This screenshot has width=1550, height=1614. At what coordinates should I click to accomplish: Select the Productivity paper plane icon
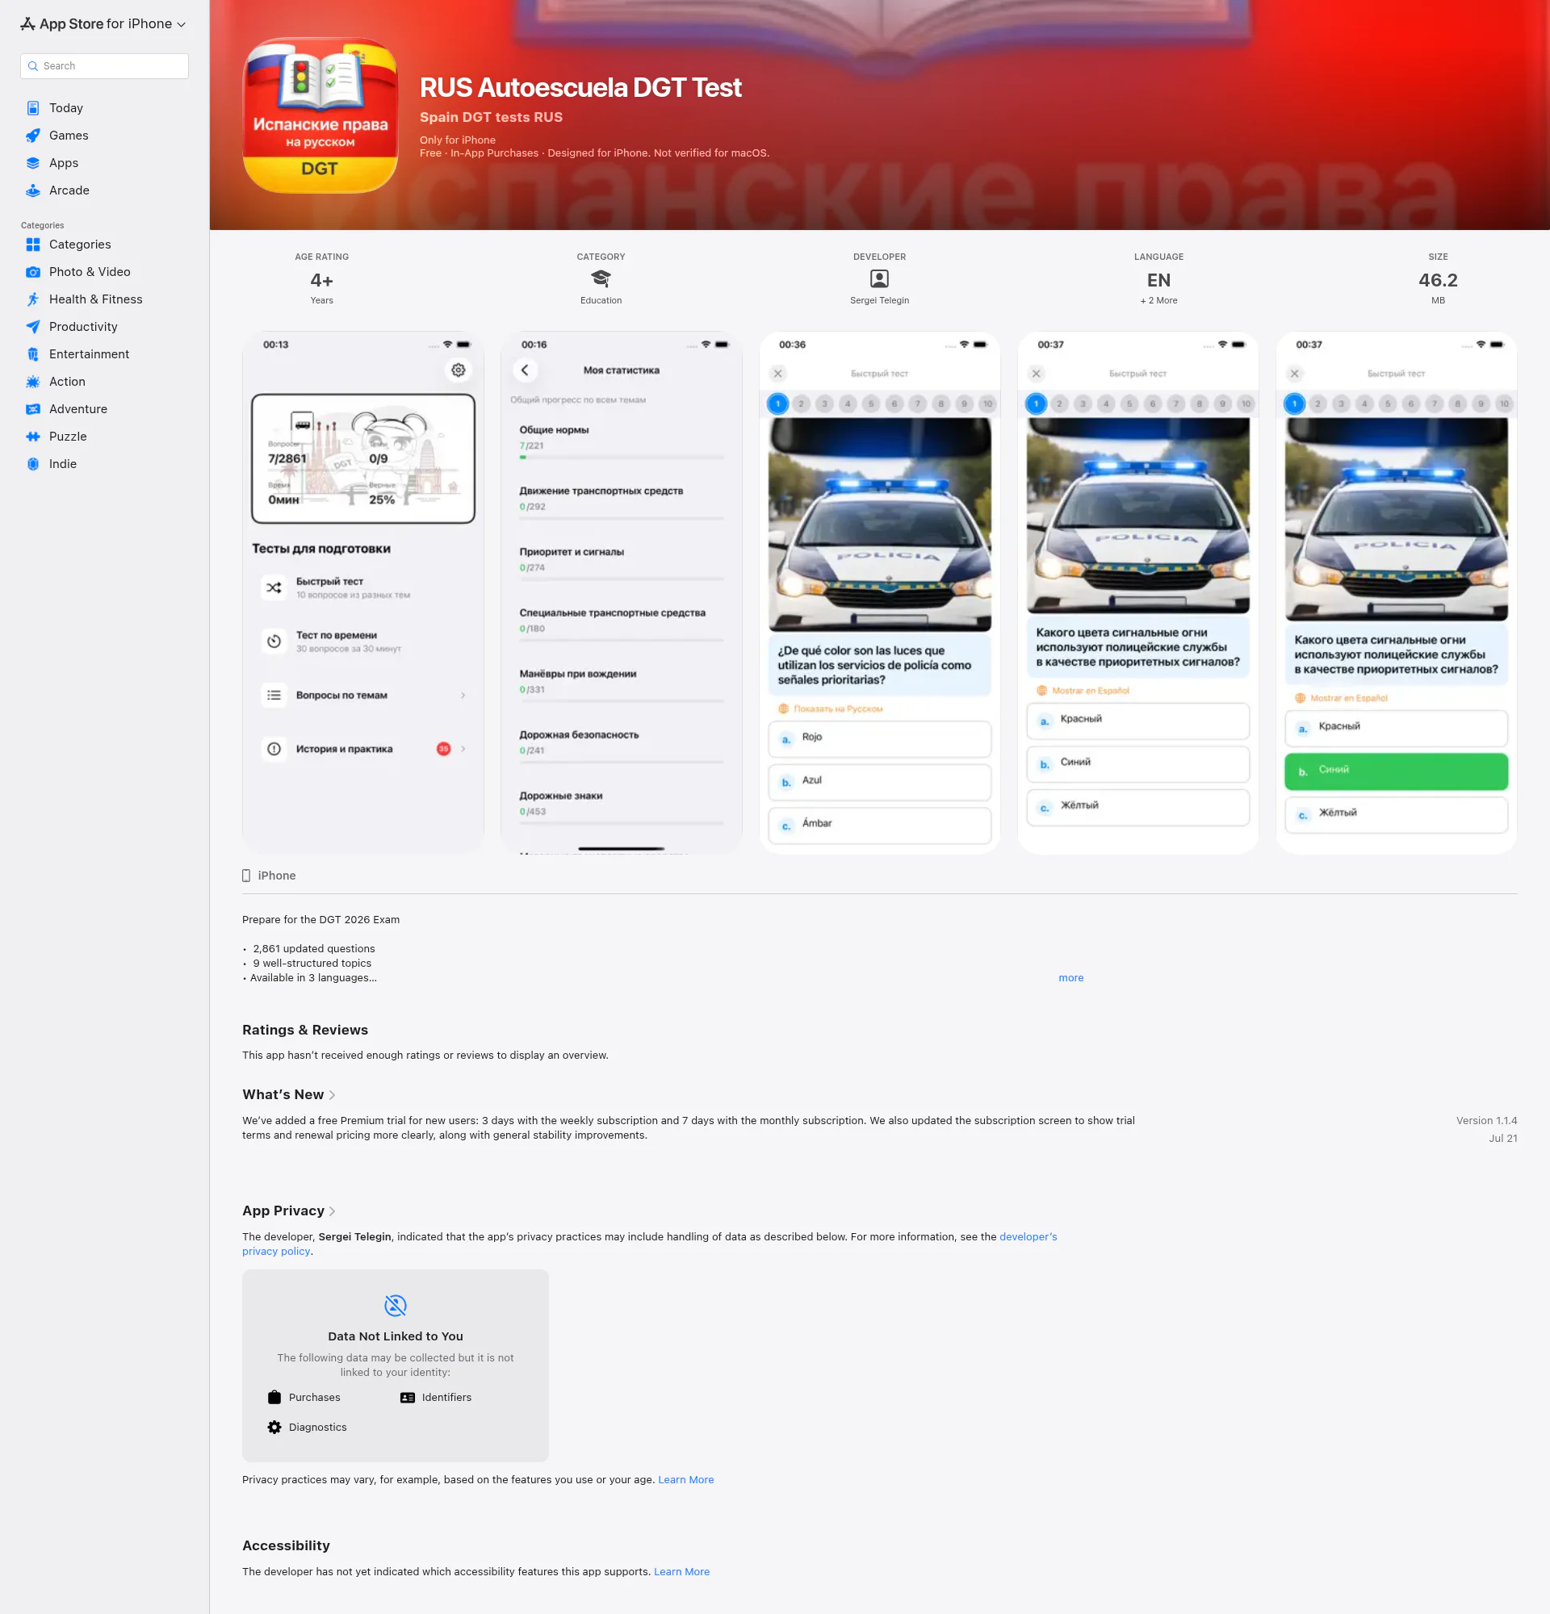[x=33, y=327]
